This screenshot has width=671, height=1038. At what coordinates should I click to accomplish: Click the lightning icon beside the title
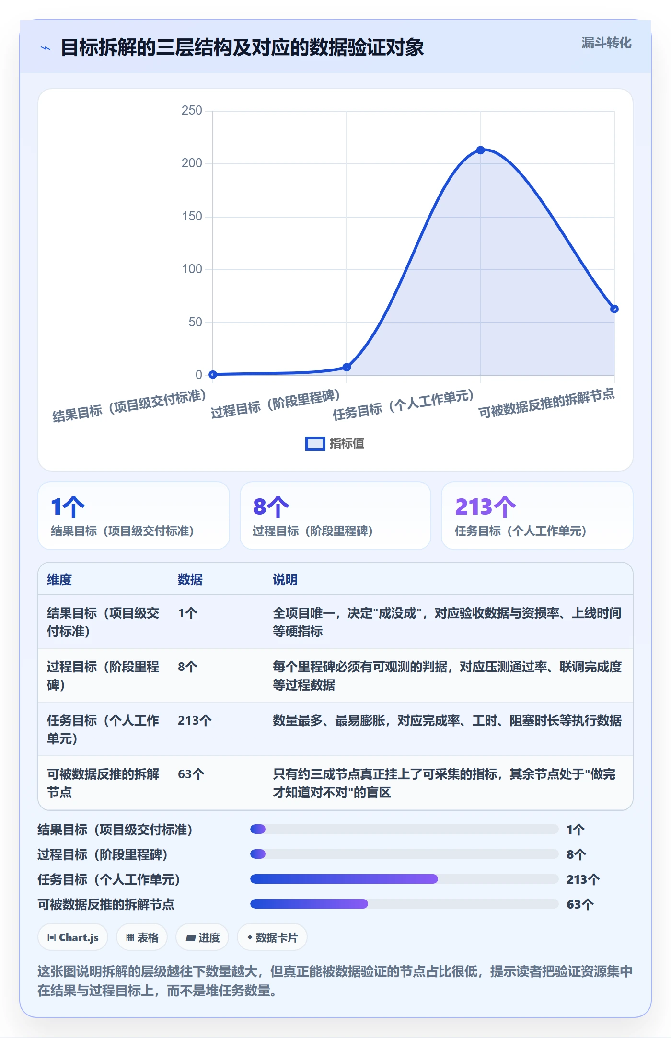46,48
